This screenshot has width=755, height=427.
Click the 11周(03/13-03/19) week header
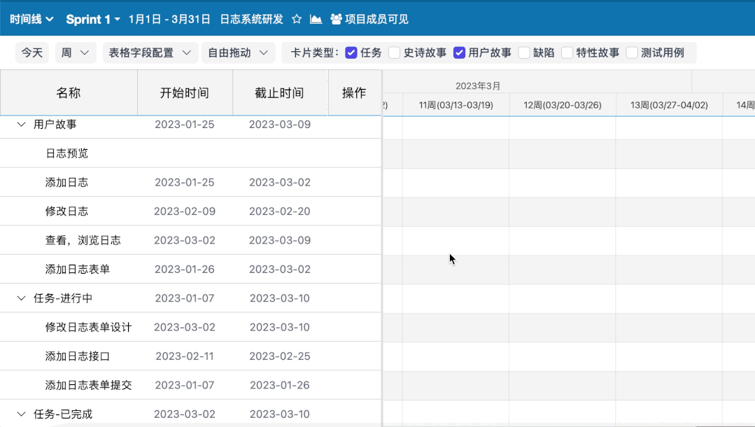pyautogui.click(x=456, y=105)
